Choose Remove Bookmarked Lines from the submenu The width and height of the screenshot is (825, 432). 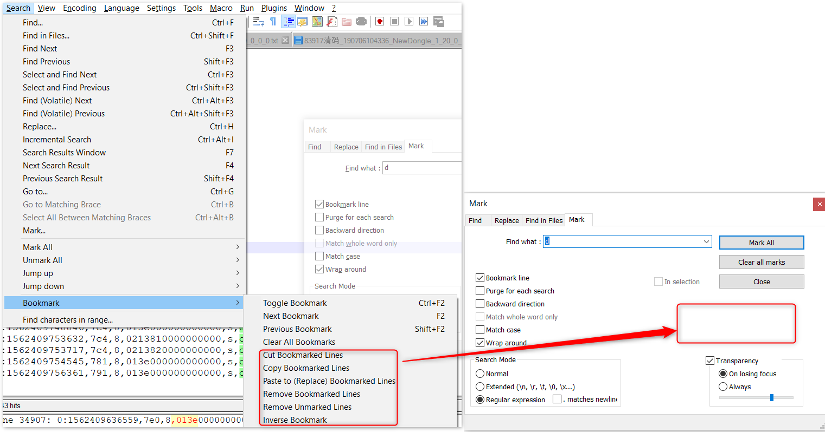[x=311, y=394]
